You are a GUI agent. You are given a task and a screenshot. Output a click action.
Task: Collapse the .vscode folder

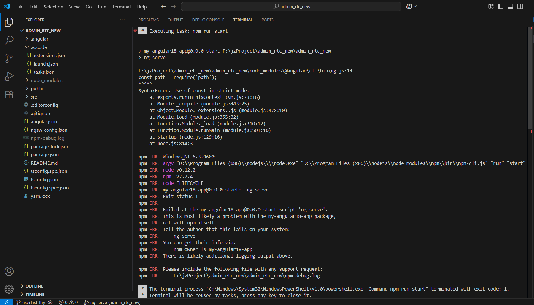(27, 47)
